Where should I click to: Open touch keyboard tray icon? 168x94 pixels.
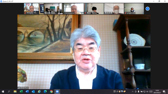151,92
